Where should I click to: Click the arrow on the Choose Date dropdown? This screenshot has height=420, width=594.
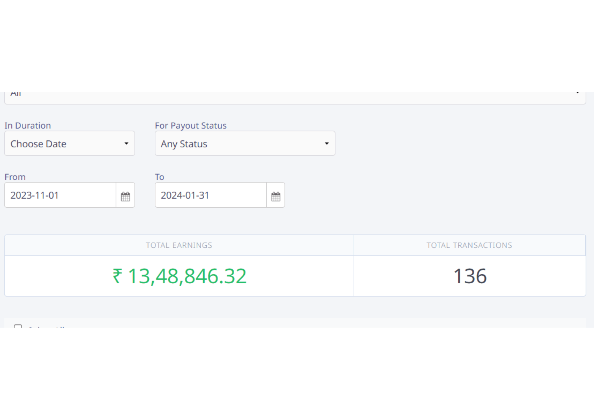click(126, 144)
